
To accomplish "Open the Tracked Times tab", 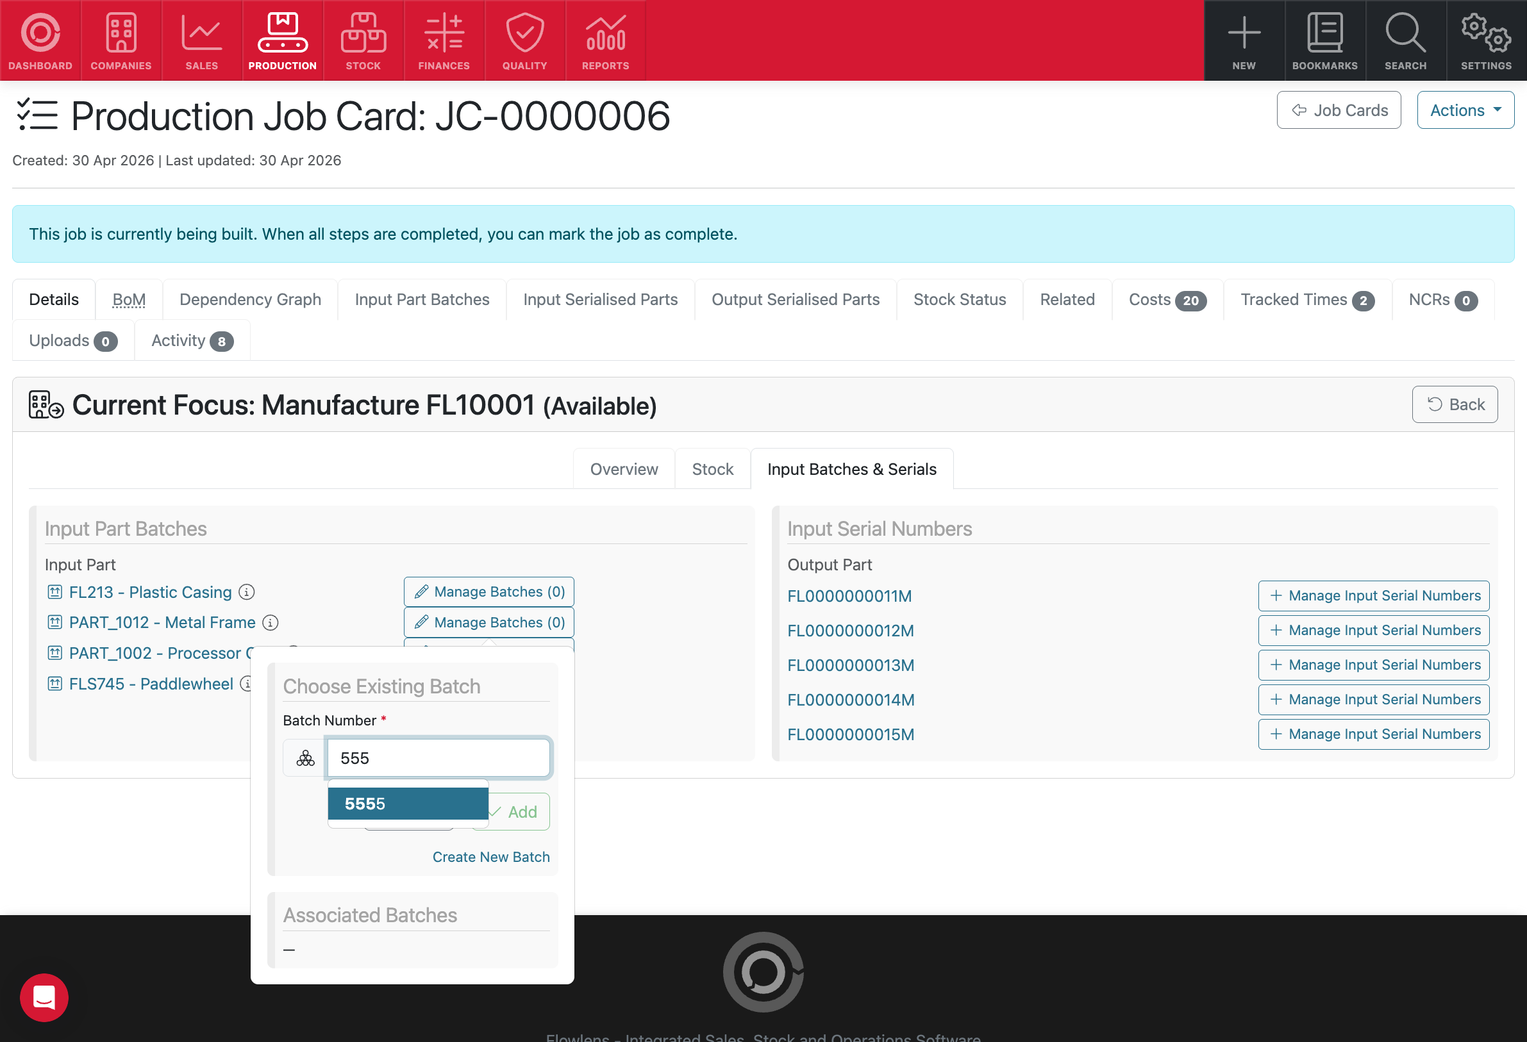I will 1308,300.
